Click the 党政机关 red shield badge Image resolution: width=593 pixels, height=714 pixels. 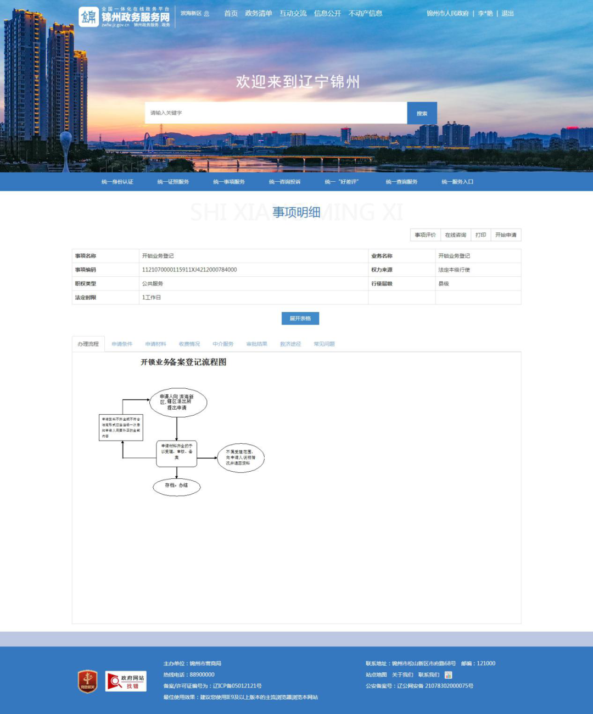click(87, 681)
